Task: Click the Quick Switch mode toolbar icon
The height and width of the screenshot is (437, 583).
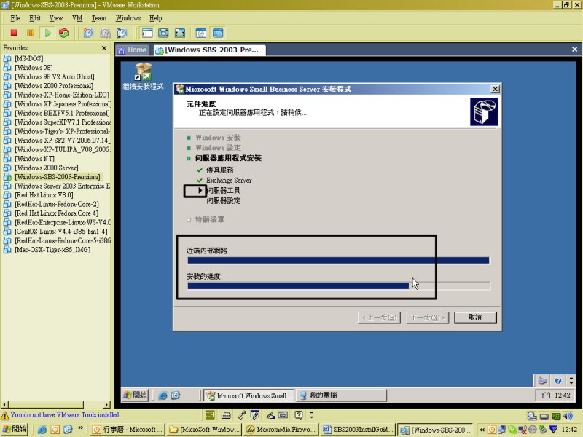Action: 163,33
